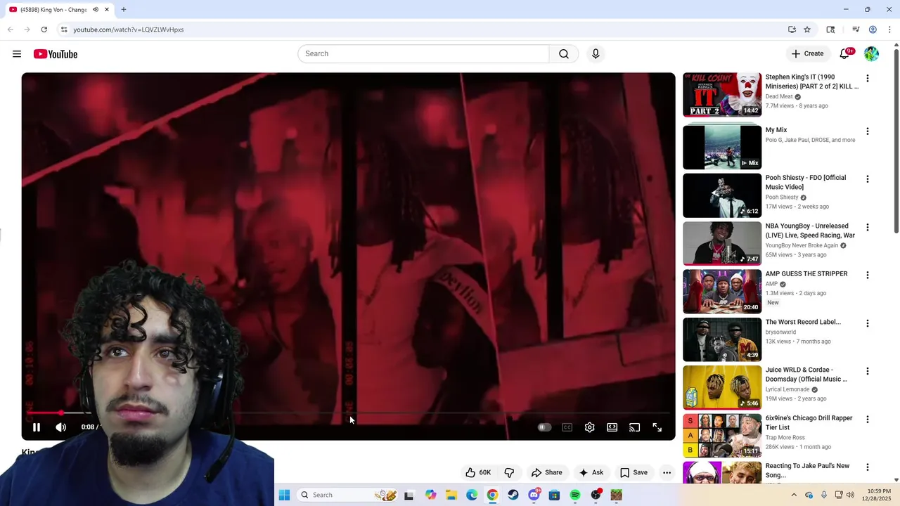Go to Lyrical Lemonade channel name
Image resolution: width=900 pixels, height=506 pixels.
[787, 389]
